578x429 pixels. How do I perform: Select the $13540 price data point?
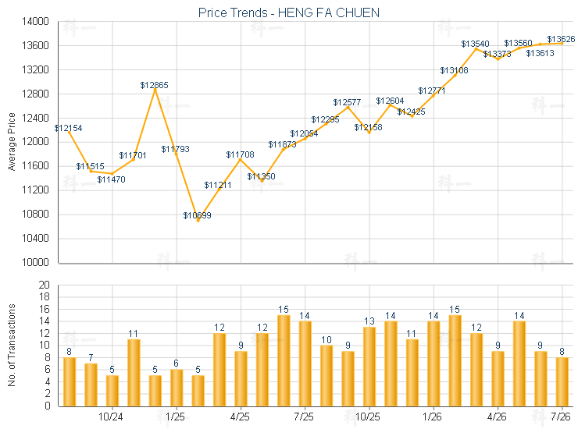pyautogui.click(x=476, y=48)
